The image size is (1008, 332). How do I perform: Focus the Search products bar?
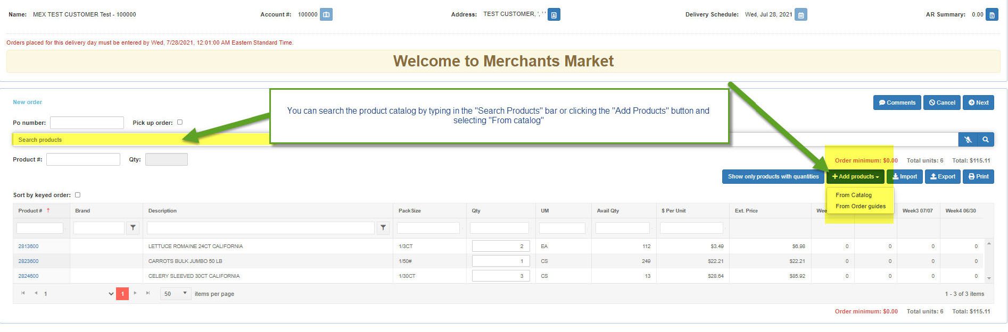[485, 140]
